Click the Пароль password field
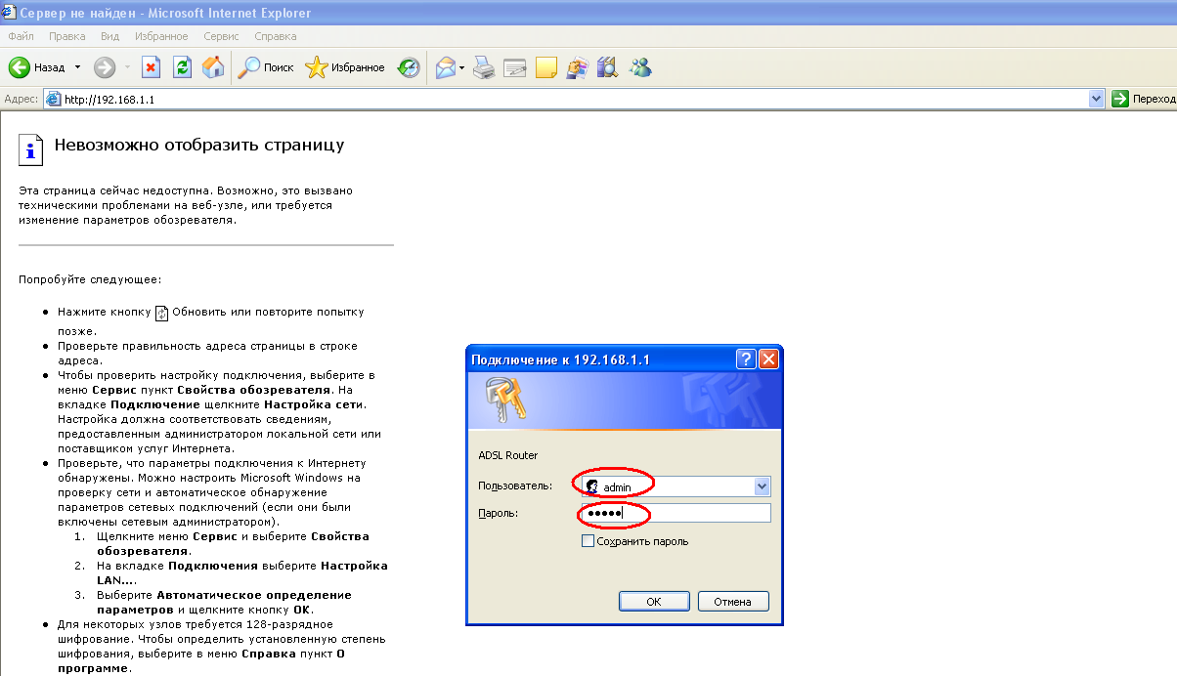 coord(676,514)
